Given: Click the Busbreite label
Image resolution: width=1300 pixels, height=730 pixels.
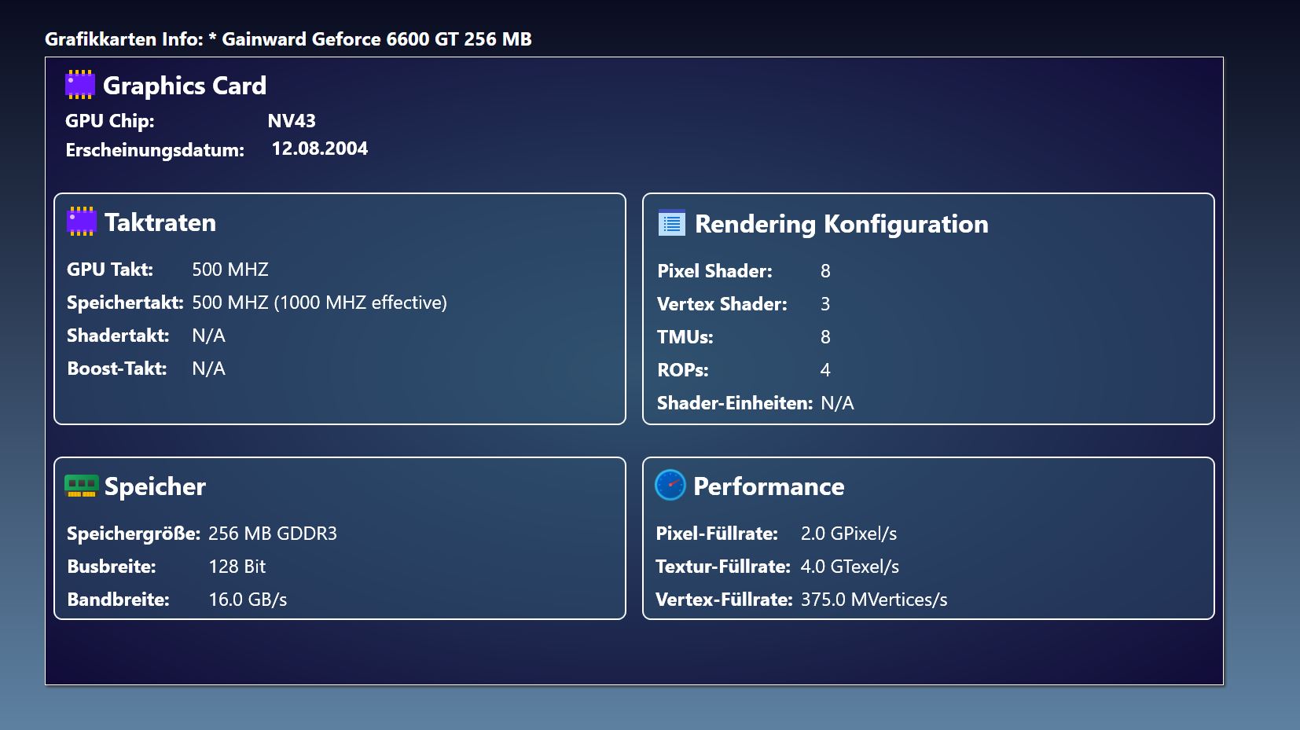Looking at the screenshot, I should (112, 567).
